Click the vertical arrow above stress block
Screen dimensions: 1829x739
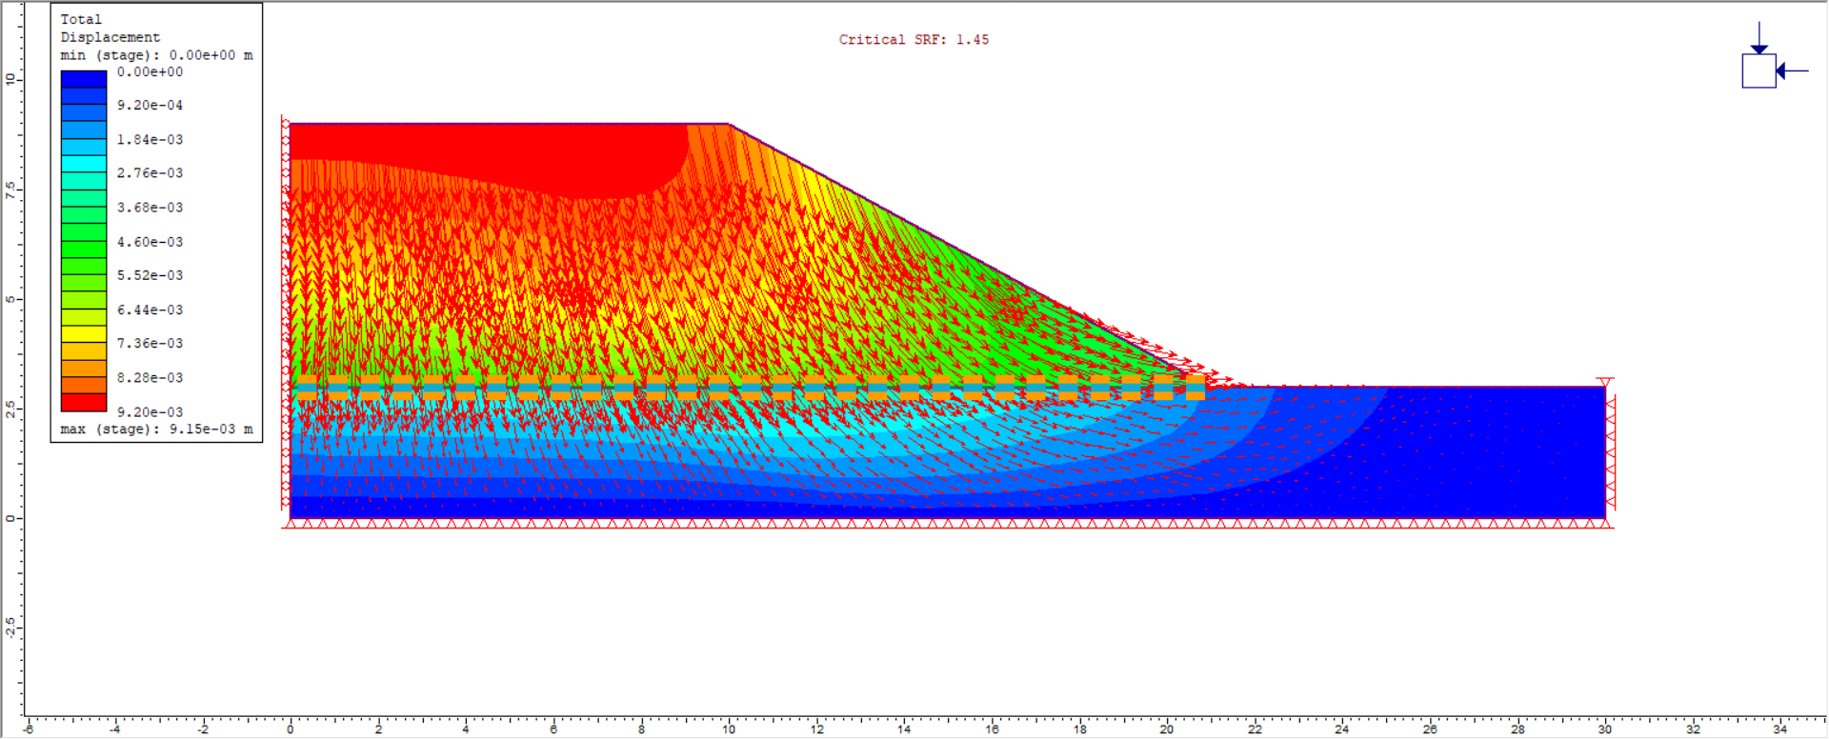[x=1759, y=38]
